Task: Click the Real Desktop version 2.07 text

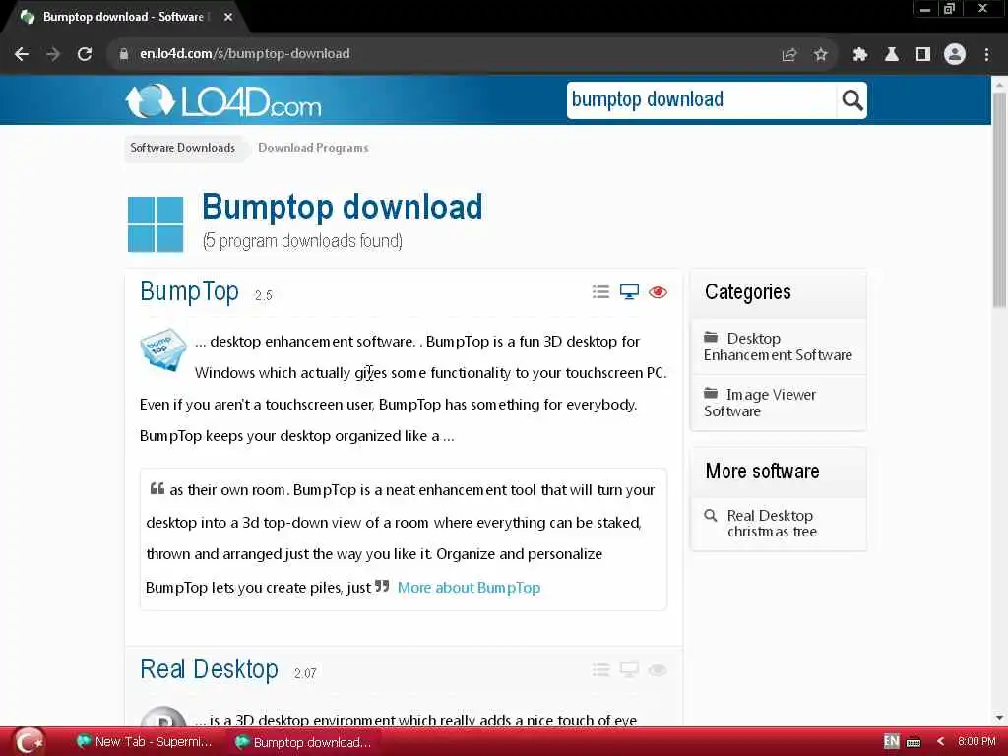Action: point(305,673)
